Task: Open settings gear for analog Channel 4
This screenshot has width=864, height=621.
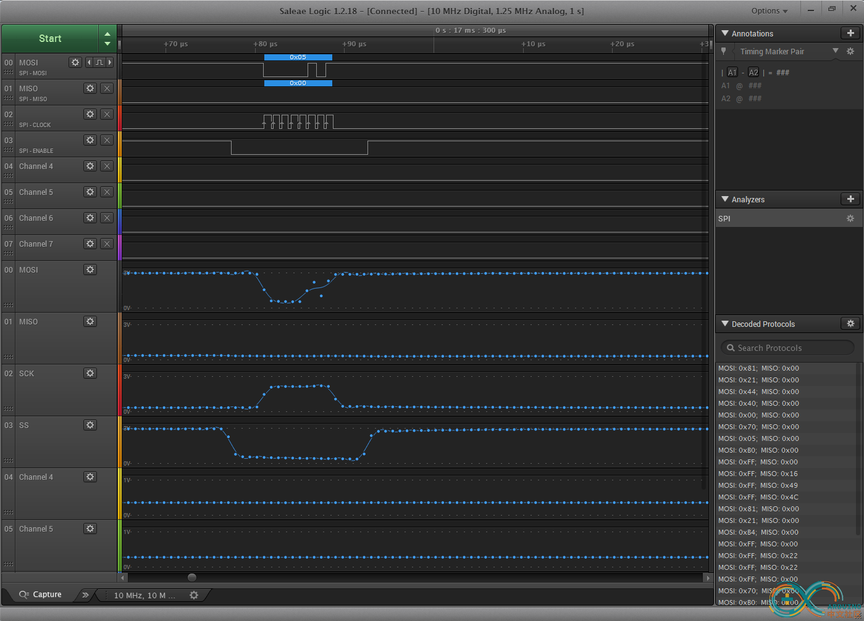Action: pyautogui.click(x=90, y=477)
